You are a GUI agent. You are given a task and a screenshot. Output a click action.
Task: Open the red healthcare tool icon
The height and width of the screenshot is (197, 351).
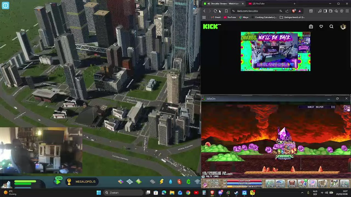pyautogui.click(x=179, y=182)
